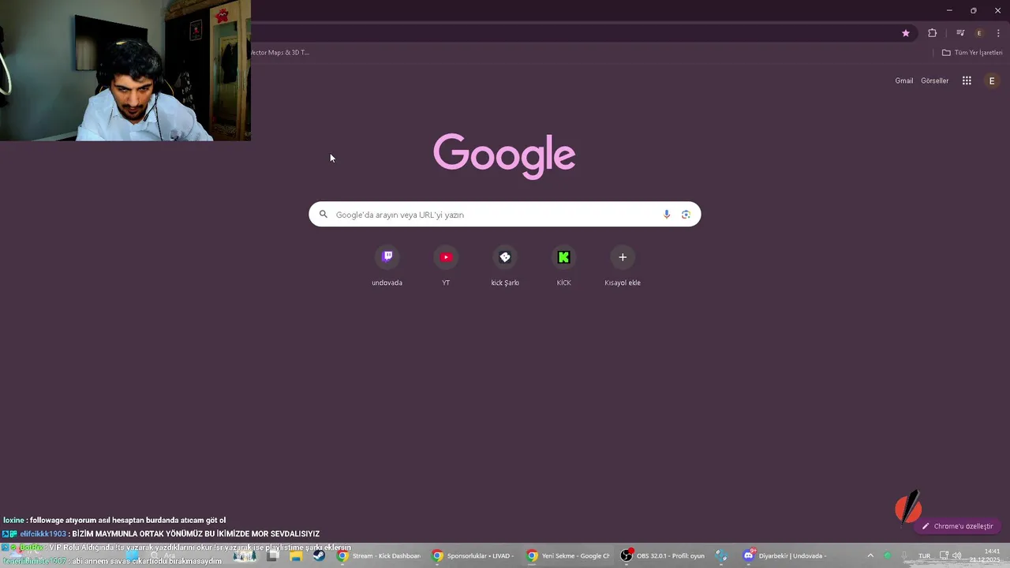Click the bookmark star icon in address bar
Screen dimensions: 1010x568
(x=906, y=33)
